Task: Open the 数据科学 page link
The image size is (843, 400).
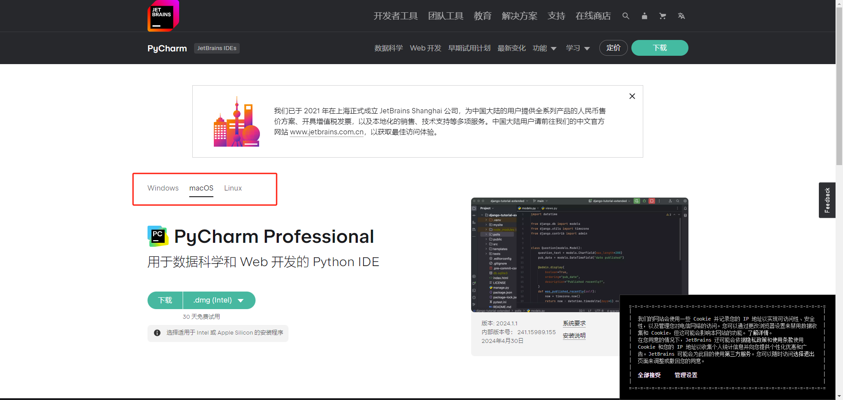Action: coord(389,48)
